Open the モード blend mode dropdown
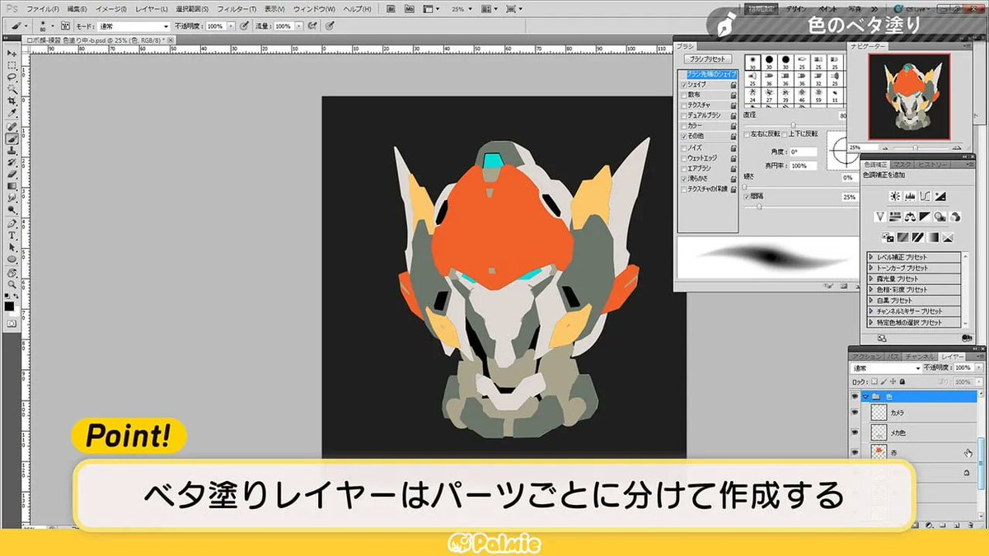The height and width of the screenshot is (556, 989). [x=133, y=26]
